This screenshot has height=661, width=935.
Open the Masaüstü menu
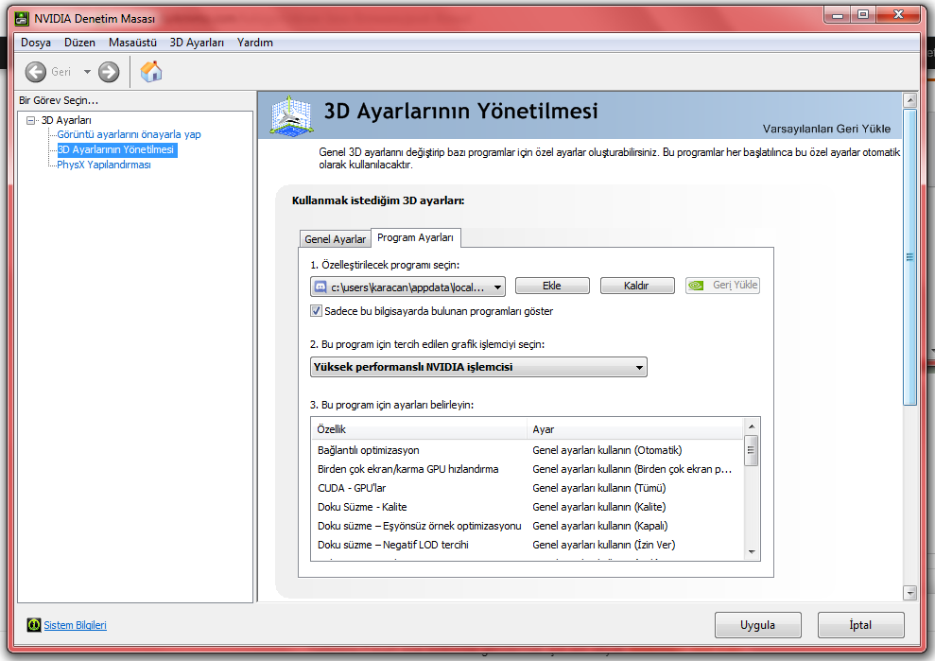[x=132, y=43]
